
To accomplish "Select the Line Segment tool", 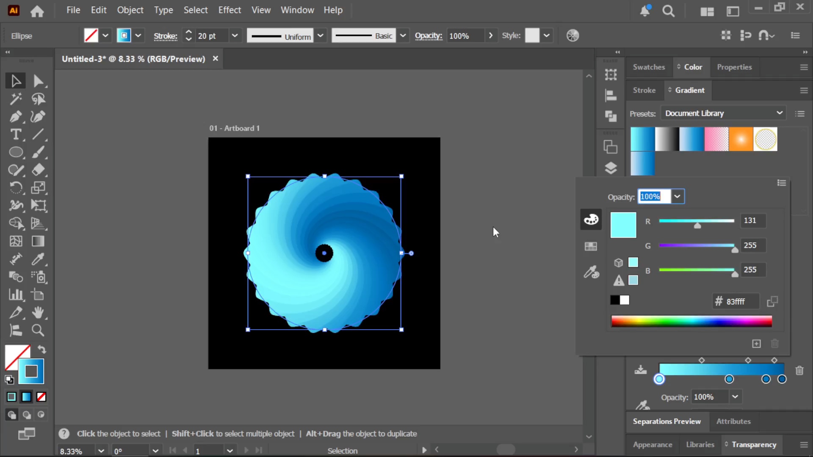I will click(38, 134).
